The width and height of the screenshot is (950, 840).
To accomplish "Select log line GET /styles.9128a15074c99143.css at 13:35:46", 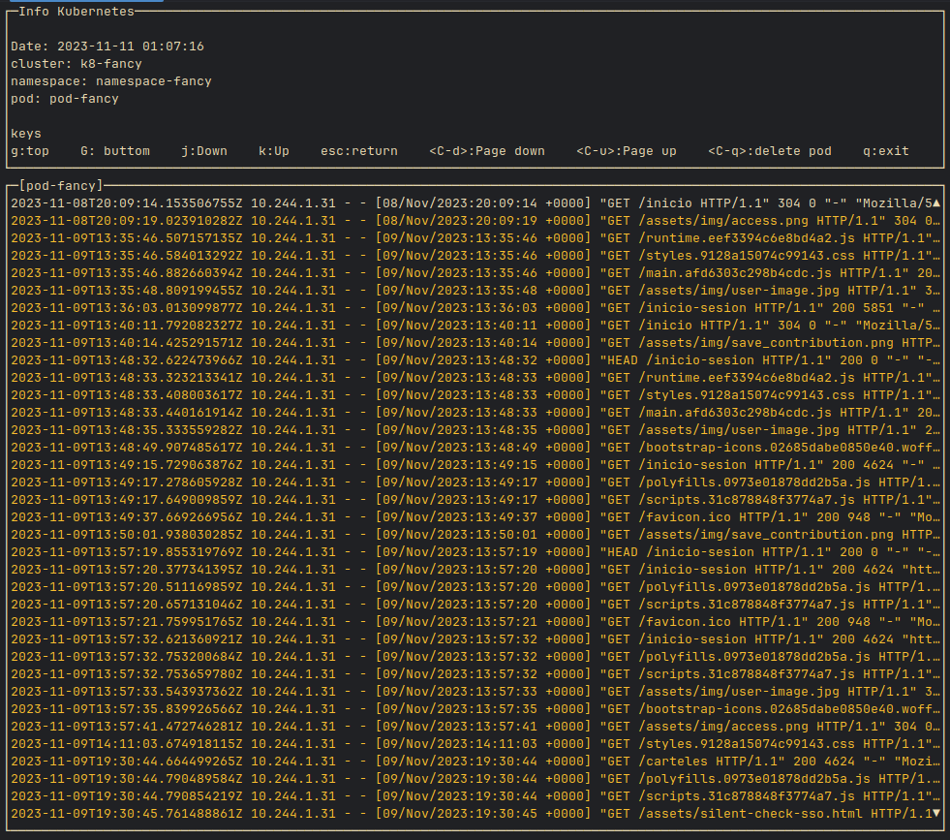I will (x=475, y=256).
